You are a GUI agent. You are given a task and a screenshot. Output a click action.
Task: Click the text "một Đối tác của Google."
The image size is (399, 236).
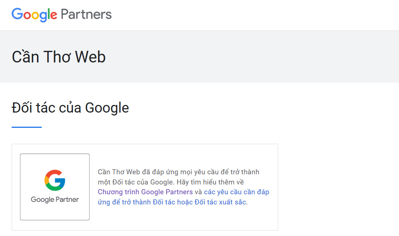coord(133,182)
